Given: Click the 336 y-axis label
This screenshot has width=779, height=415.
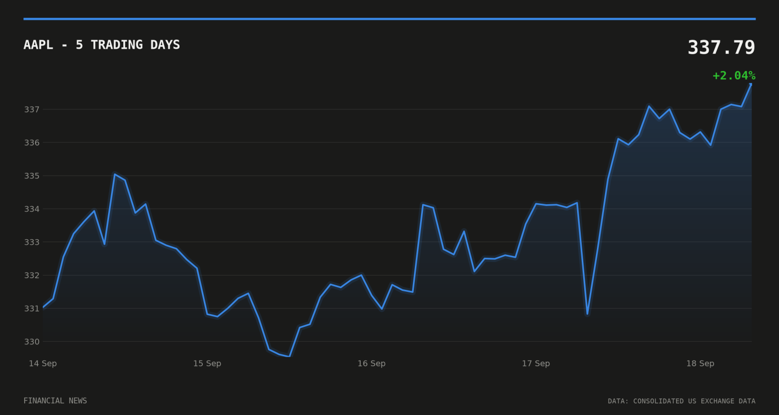Looking at the screenshot, I should pos(32,142).
